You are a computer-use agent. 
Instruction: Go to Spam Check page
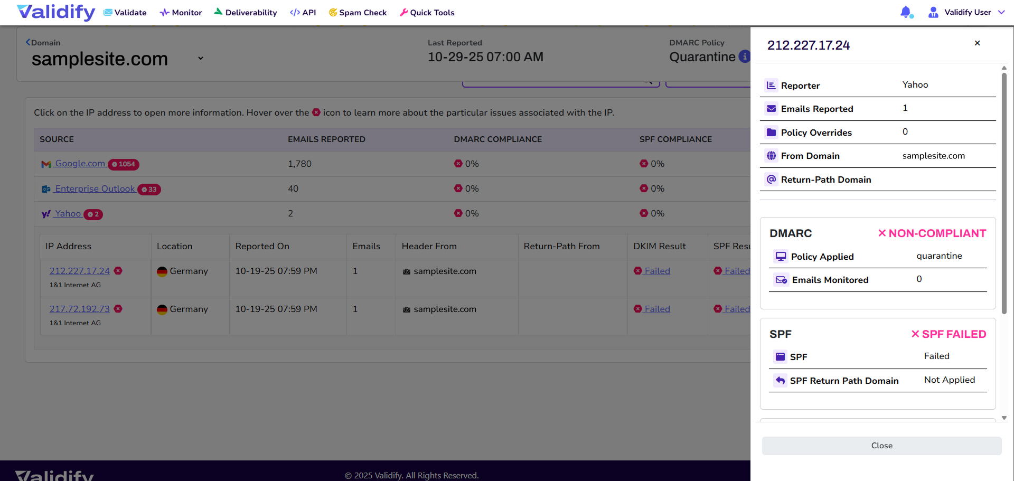(358, 12)
